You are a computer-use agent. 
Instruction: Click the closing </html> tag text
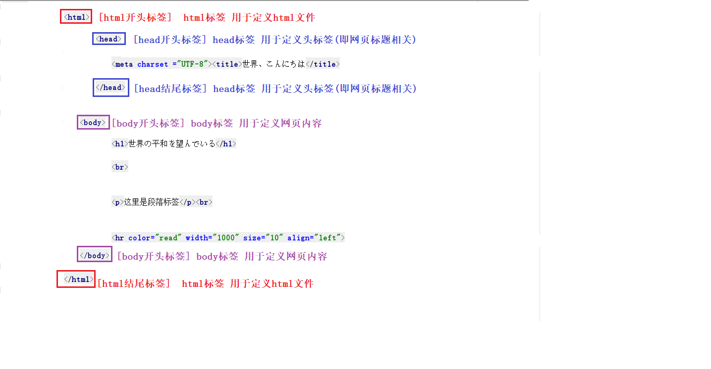click(x=78, y=279)
